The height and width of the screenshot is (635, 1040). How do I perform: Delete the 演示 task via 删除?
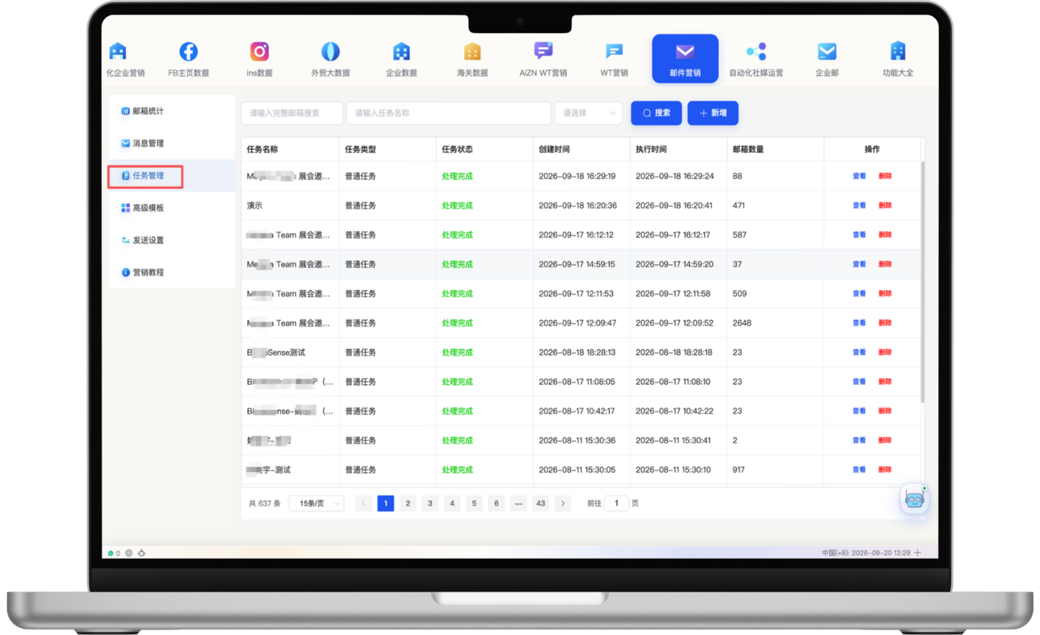[885, 205]
